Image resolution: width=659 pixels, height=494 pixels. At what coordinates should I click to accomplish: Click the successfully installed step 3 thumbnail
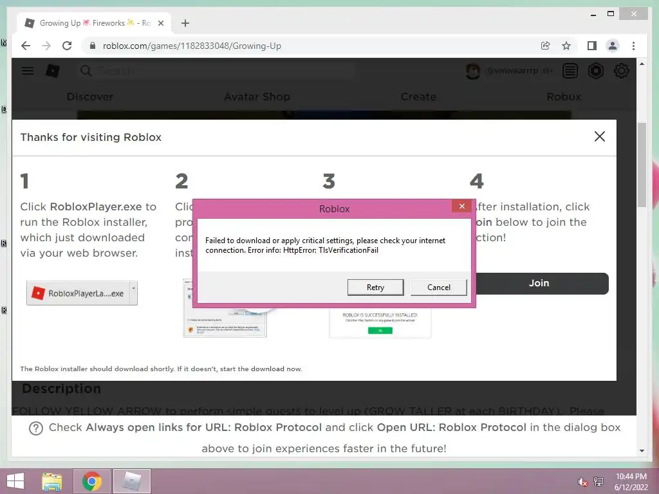pyautogui.click(x=380, y=323)
